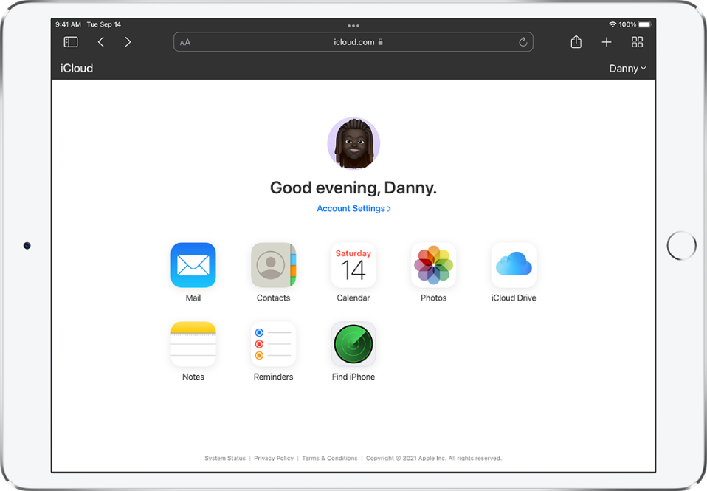Go back in Safari
Viewport: 707px width, 491px height.
101,42
